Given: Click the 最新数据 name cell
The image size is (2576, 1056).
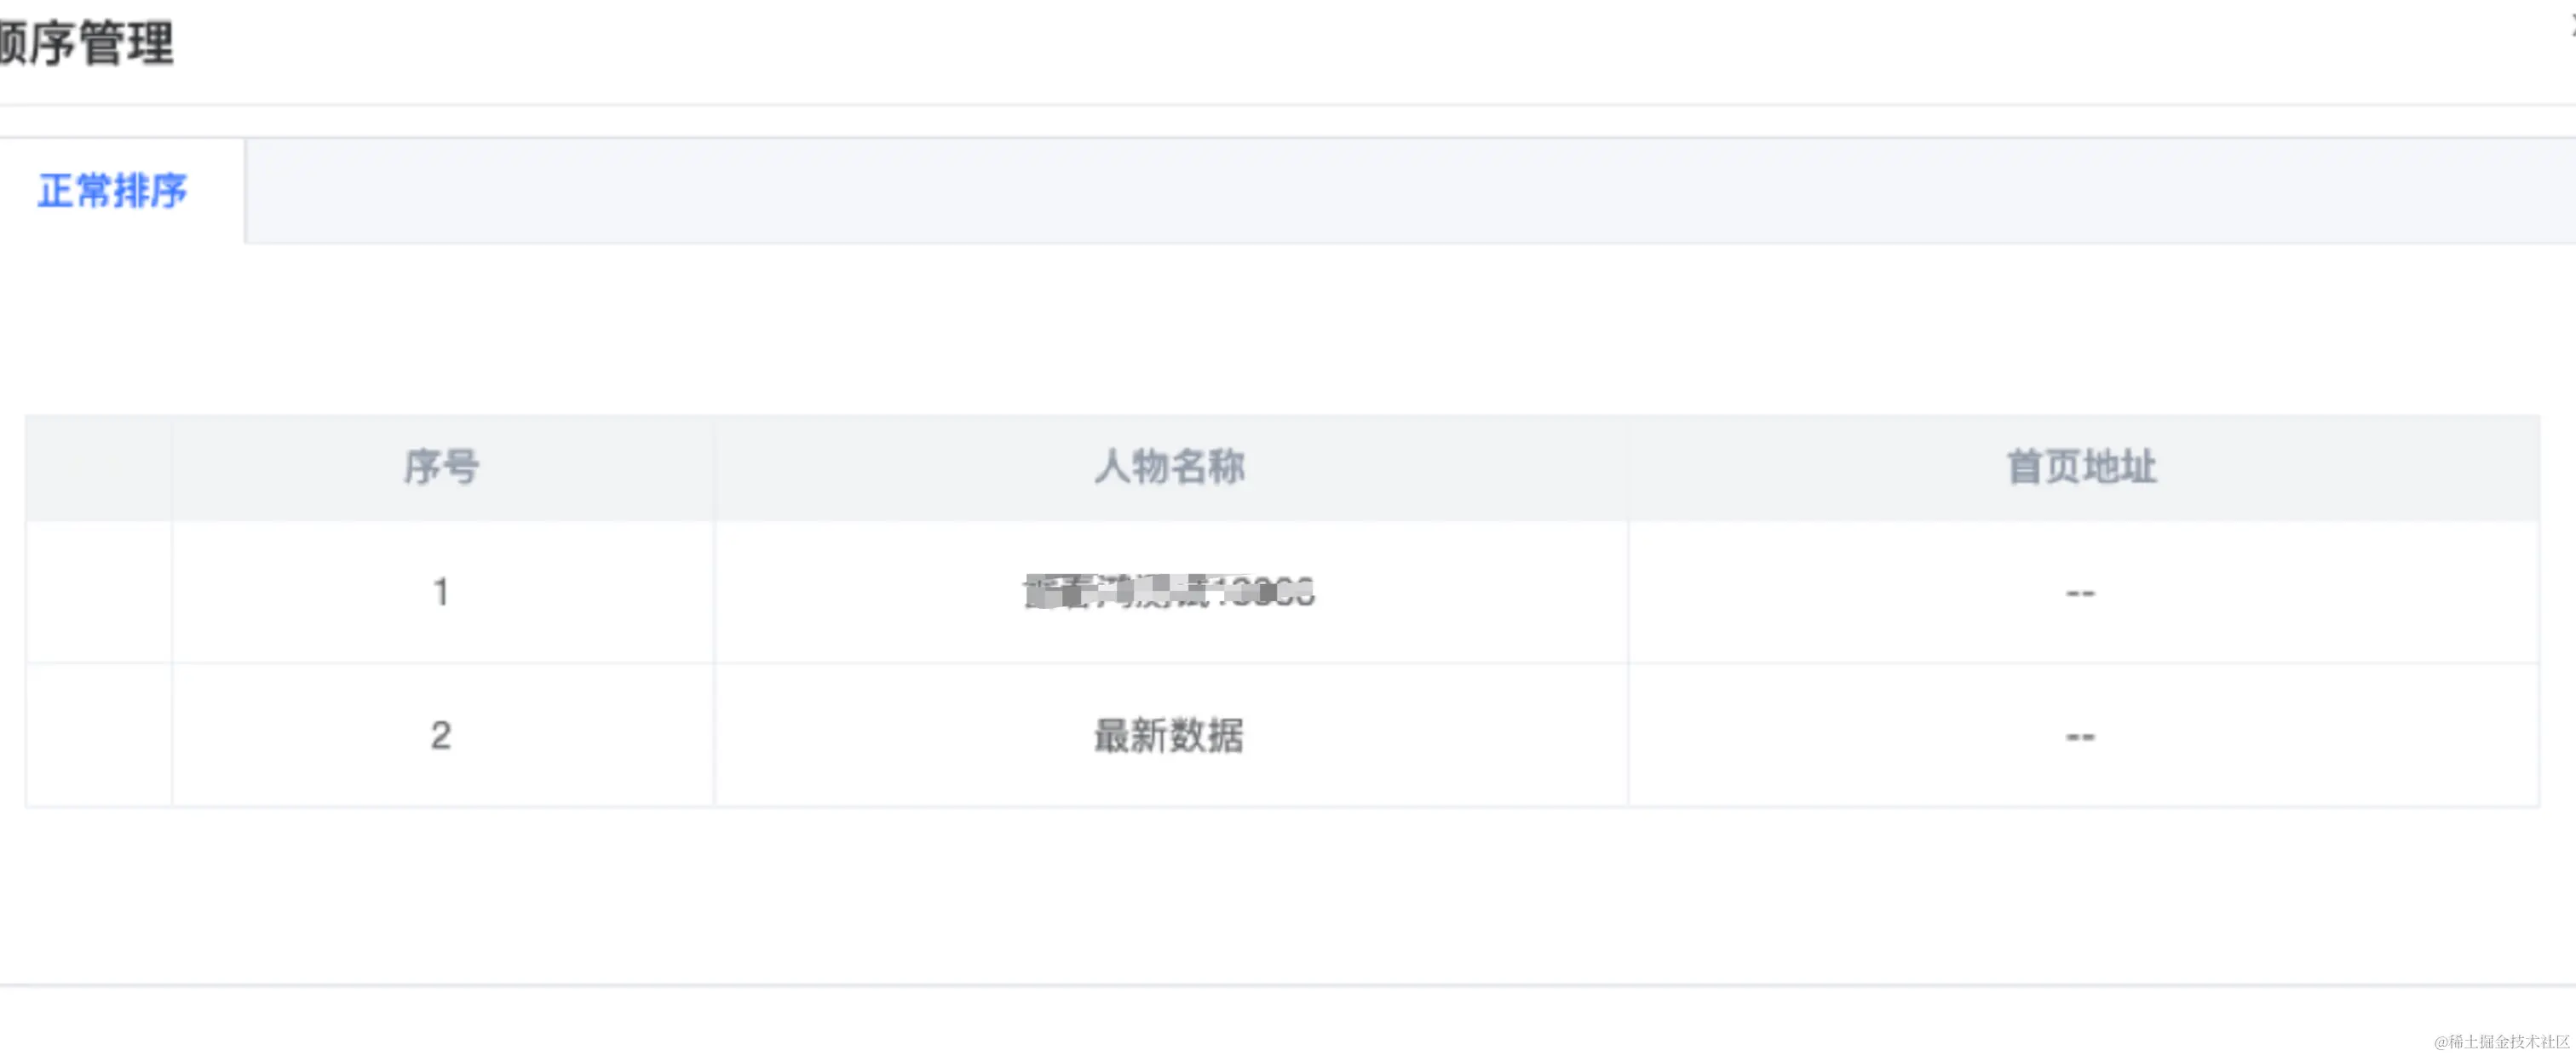Looking at the screenshot, I should (1170, 736).
